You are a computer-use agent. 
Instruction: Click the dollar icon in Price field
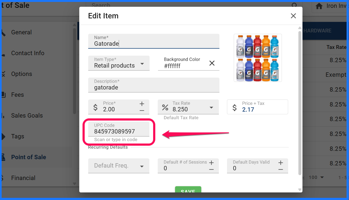click(x=96, y=107)
